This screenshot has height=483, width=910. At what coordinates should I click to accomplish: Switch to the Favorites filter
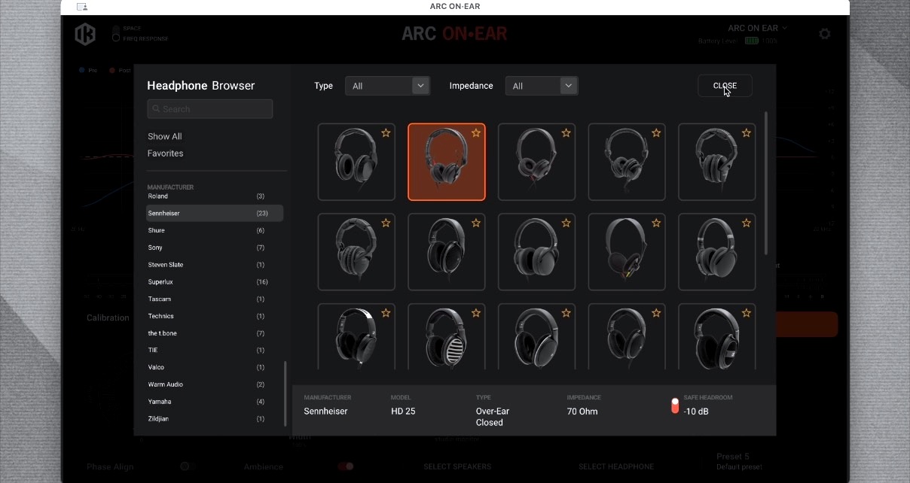coord(165,153)
